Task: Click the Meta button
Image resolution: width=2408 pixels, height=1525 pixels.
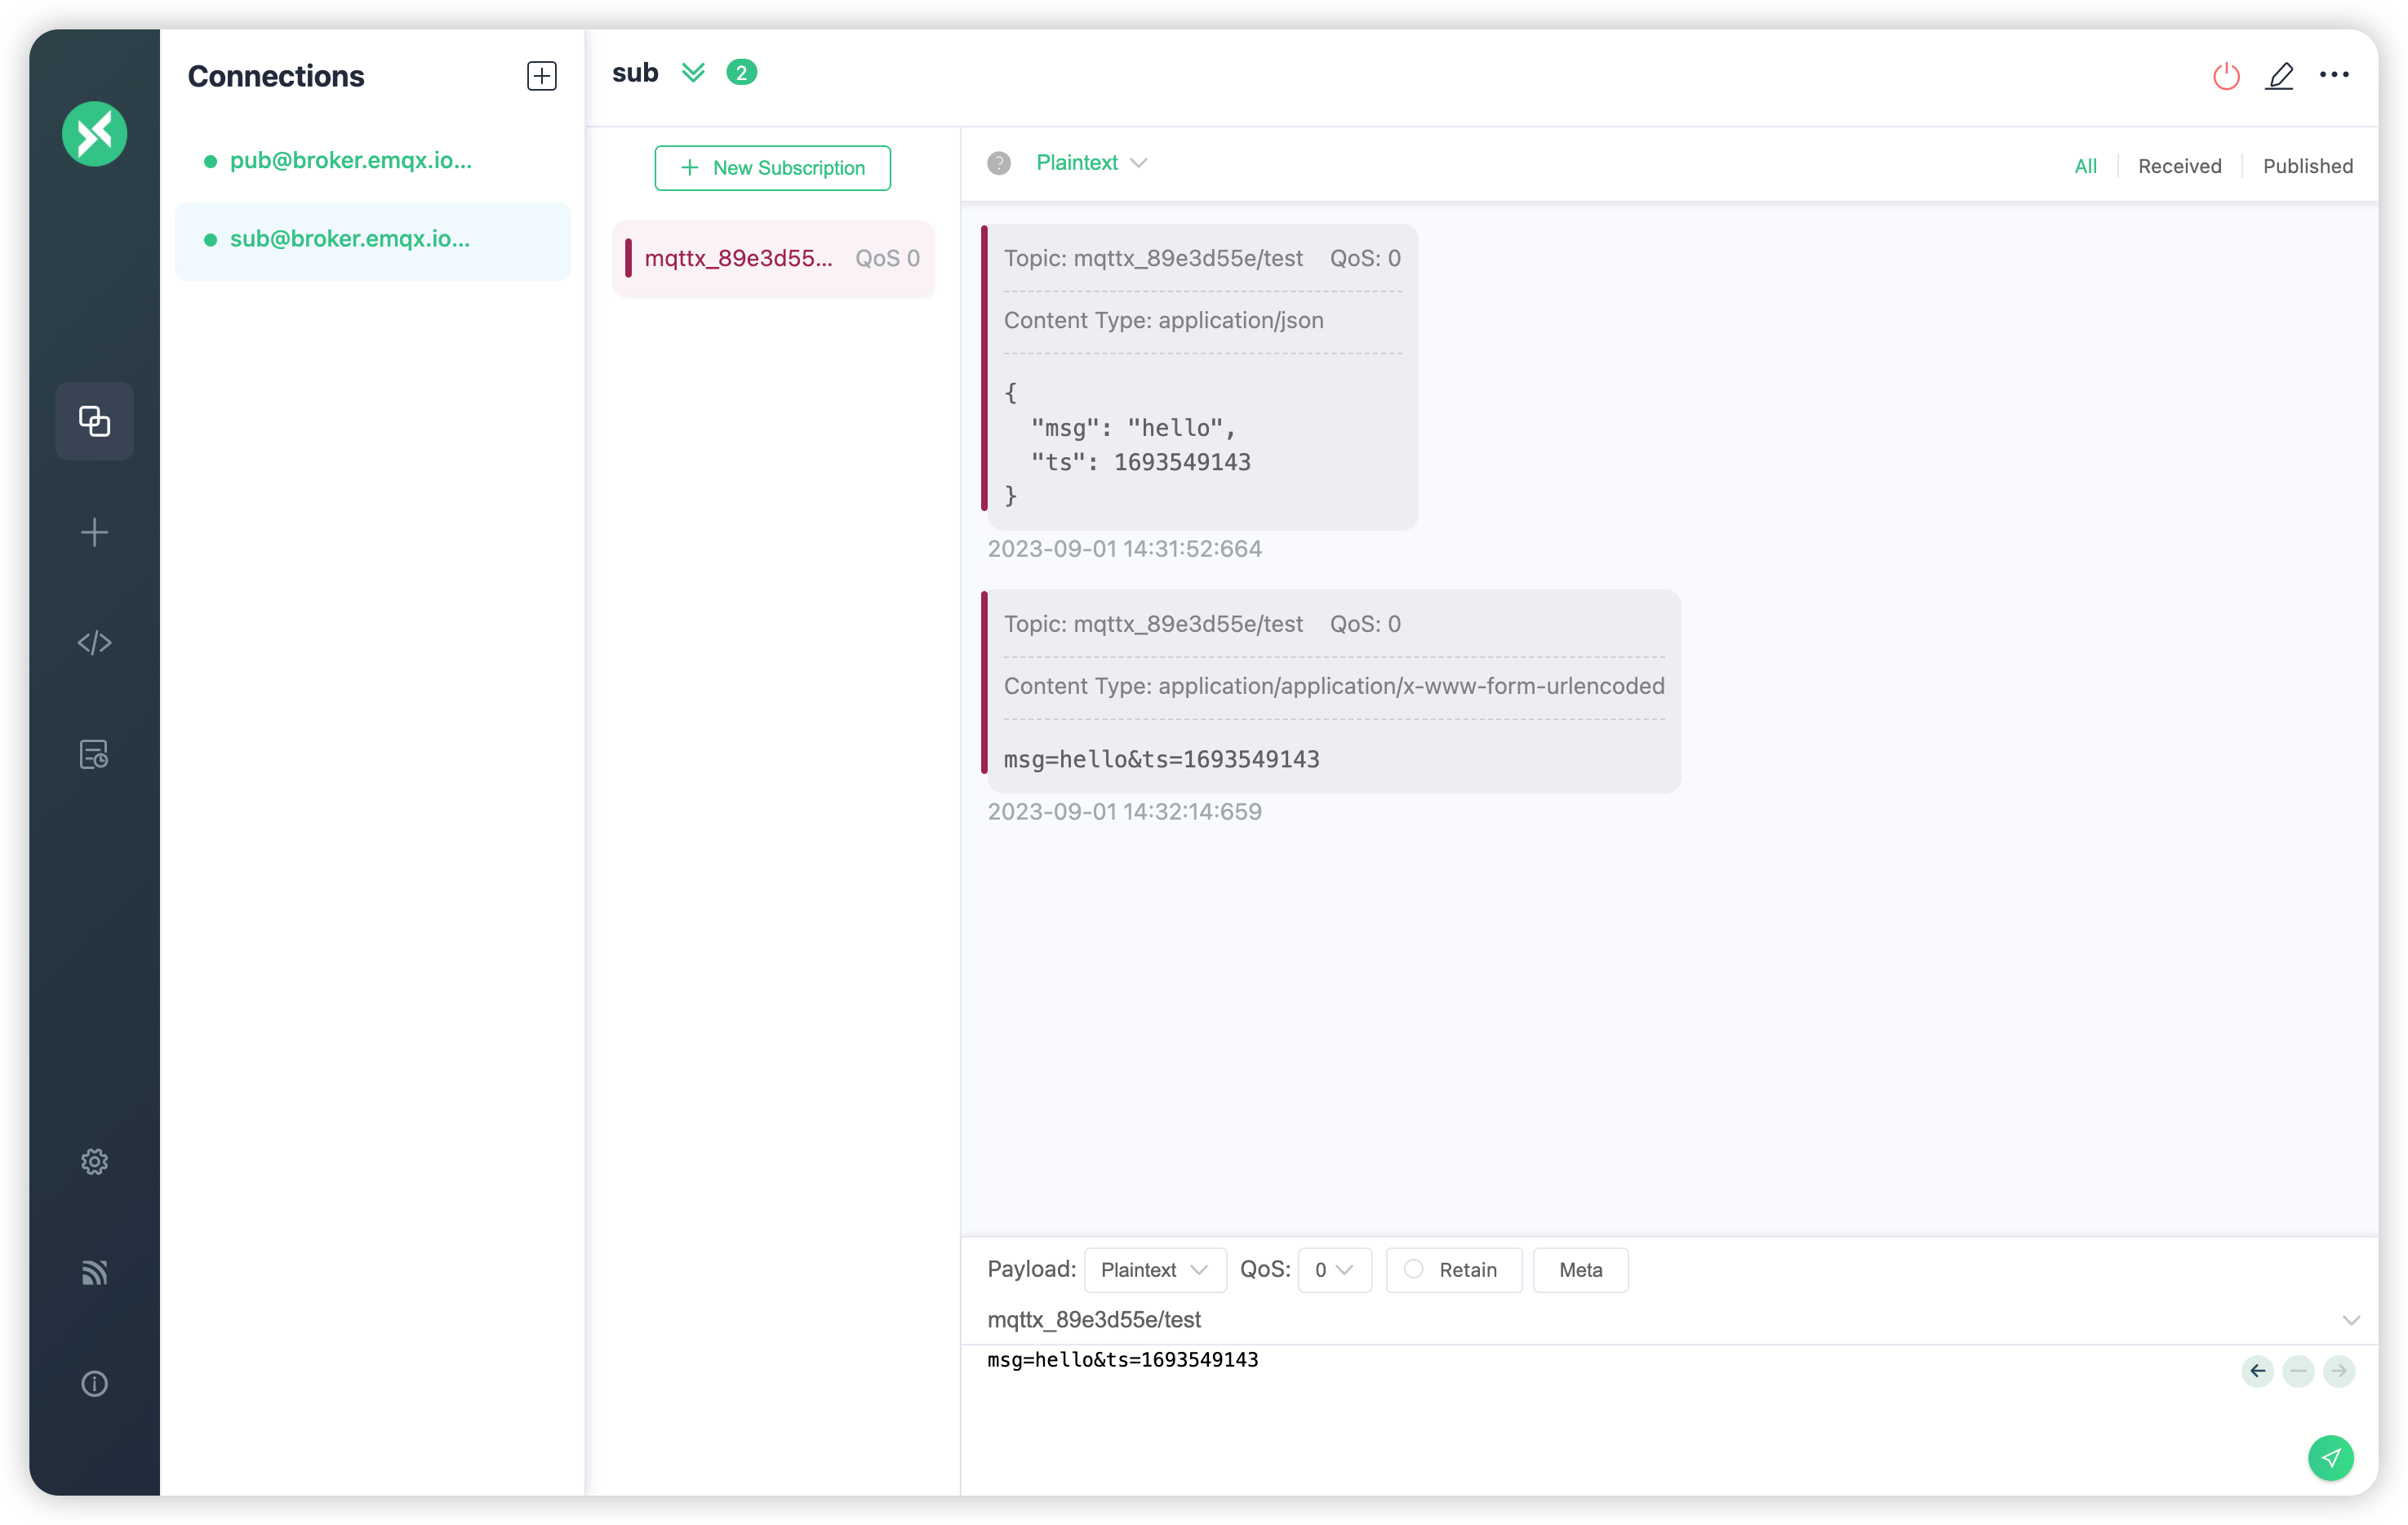Action: (1580, 1269)
